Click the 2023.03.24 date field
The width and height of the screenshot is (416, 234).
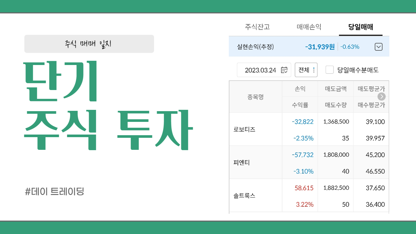(264, 70)
